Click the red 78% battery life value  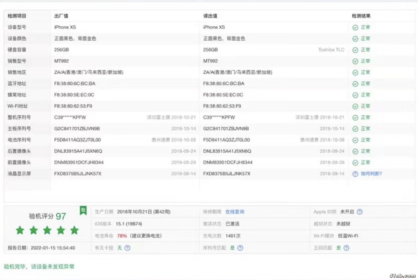click(x=122, y=236)
